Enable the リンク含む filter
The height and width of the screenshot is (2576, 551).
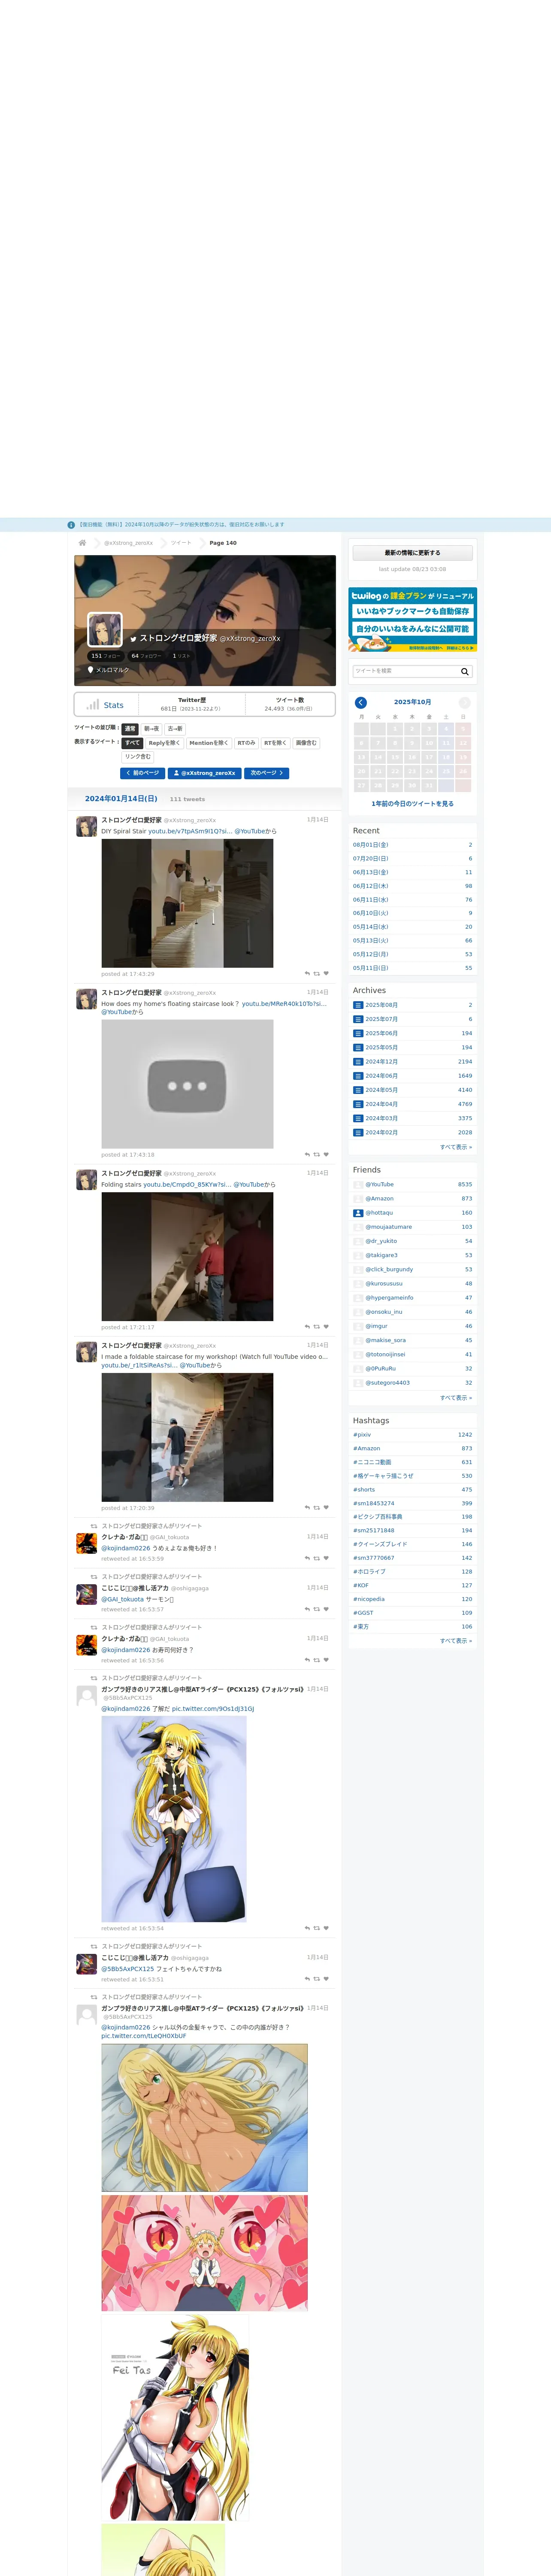tap(138, 757)
